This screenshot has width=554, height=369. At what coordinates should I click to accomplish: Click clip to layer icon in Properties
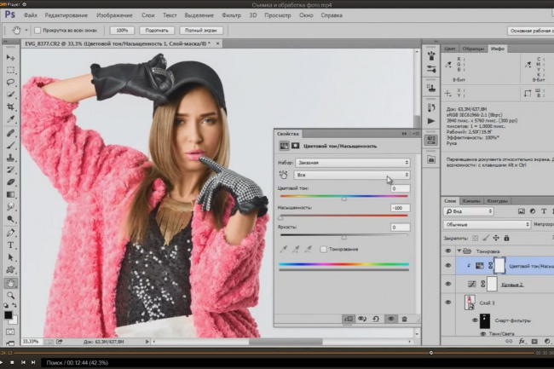348,319
